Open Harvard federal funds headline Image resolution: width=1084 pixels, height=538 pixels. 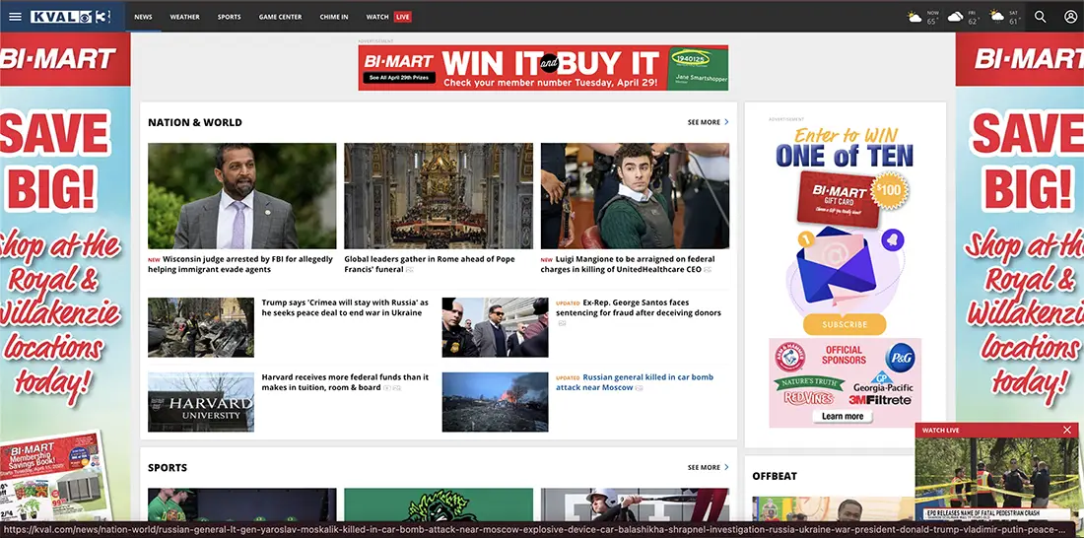point(345,382)
